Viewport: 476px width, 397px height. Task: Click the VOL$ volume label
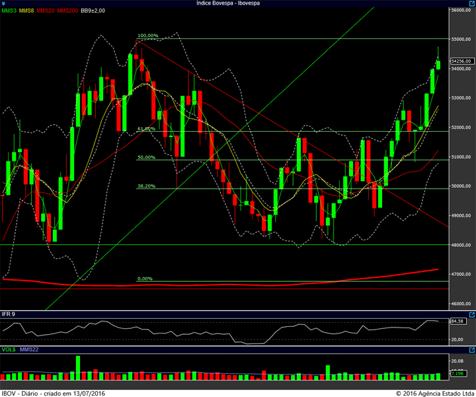click(x=9, y=349)
